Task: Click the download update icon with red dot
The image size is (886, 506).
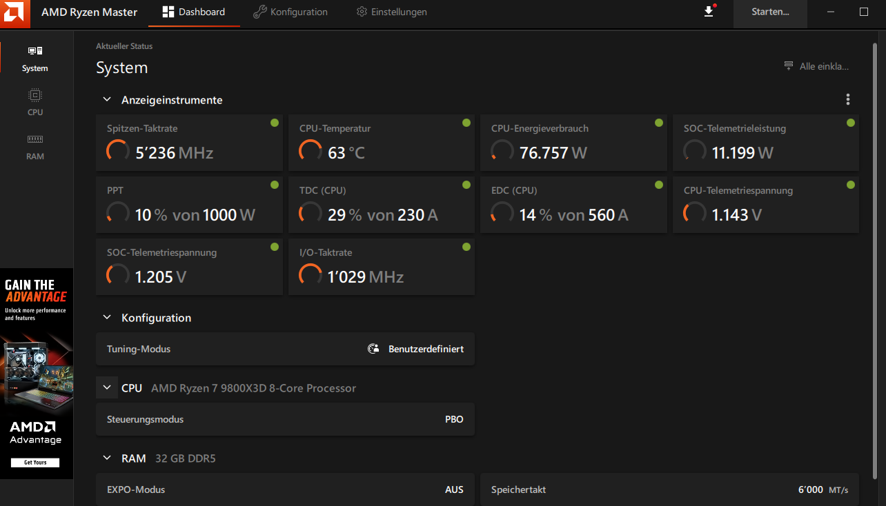Action: point(709,12)
